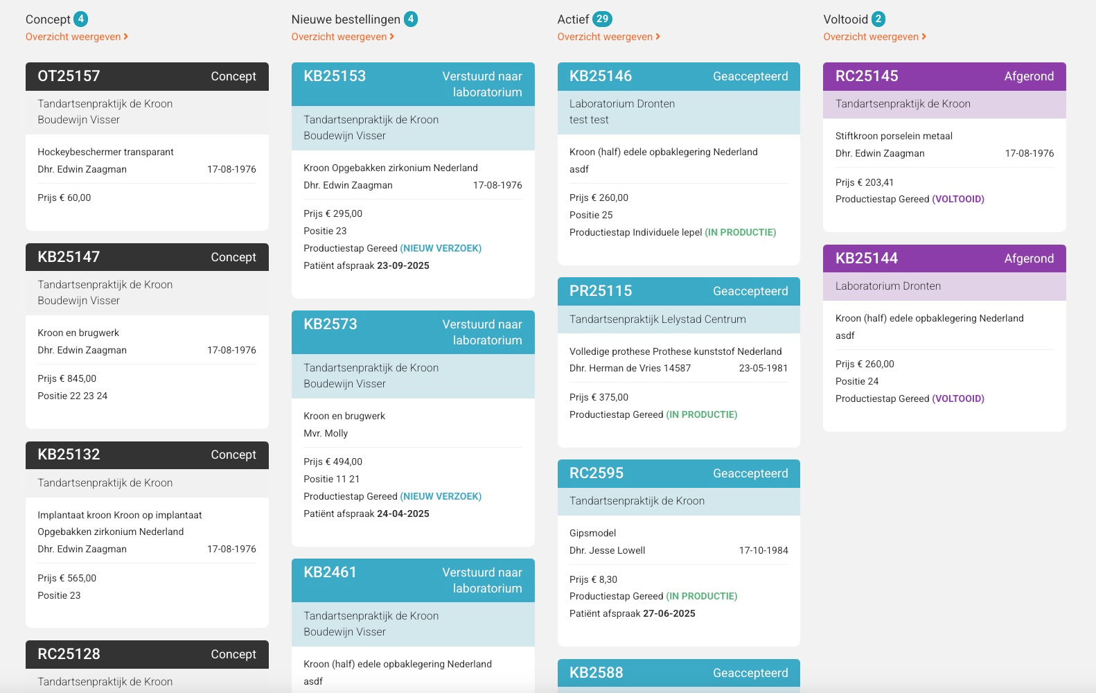1096x693 pixels.
Task: Open Overzicht weergeven under Concept
Action: (x=77, y=37)
